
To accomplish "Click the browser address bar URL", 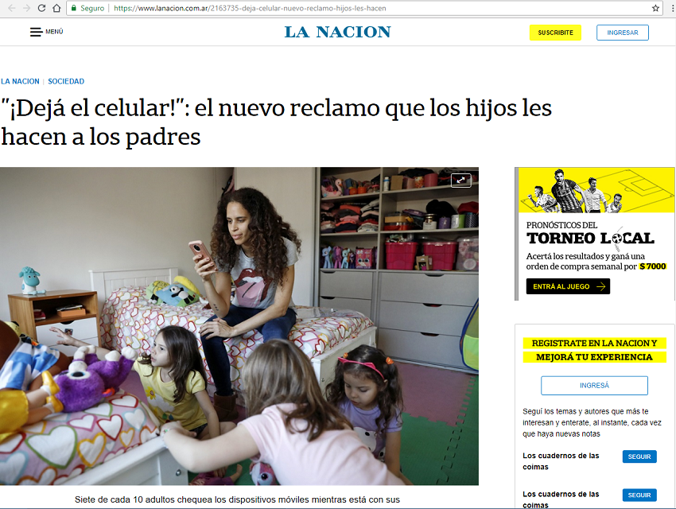I will pos(250,8).
